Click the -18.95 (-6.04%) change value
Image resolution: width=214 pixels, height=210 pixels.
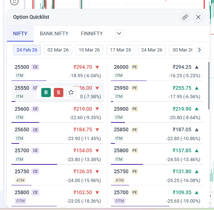pyautogui.click(x=85, y=76)
